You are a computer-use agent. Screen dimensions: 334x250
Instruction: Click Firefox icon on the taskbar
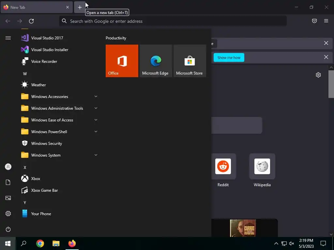tap(72, 243)
